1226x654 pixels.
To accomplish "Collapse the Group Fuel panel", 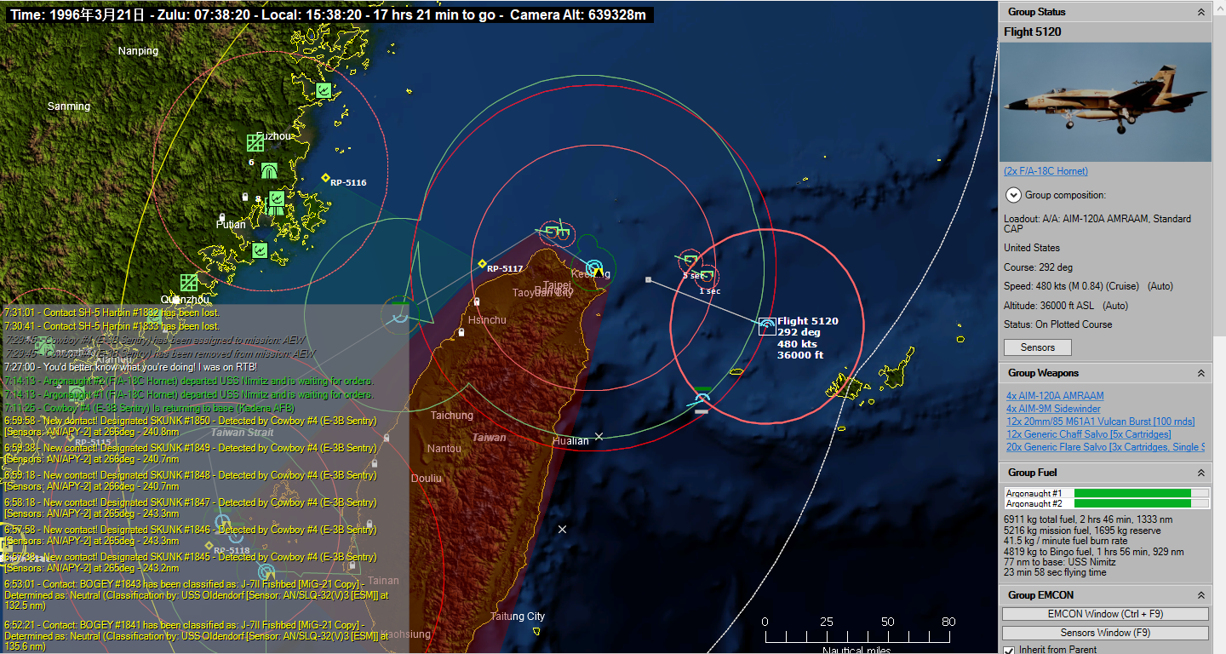I will (1201, 473).
